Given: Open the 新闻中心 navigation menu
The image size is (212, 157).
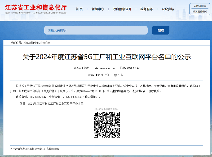Looking at the screenshot, I should click(x=98, y=9).
